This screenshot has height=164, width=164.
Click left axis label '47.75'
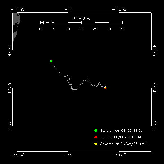tap(10, 50)
